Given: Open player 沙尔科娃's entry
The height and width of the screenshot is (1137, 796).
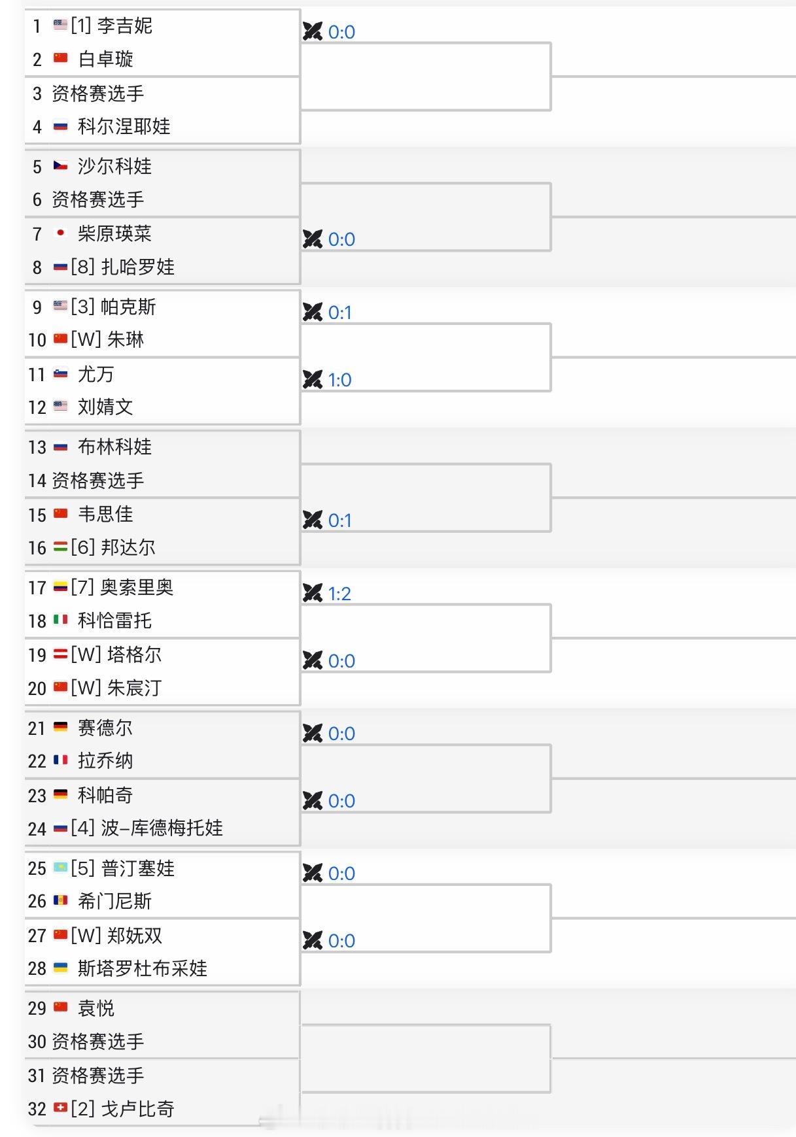Looking at the screenshot, I should [114, 166].
